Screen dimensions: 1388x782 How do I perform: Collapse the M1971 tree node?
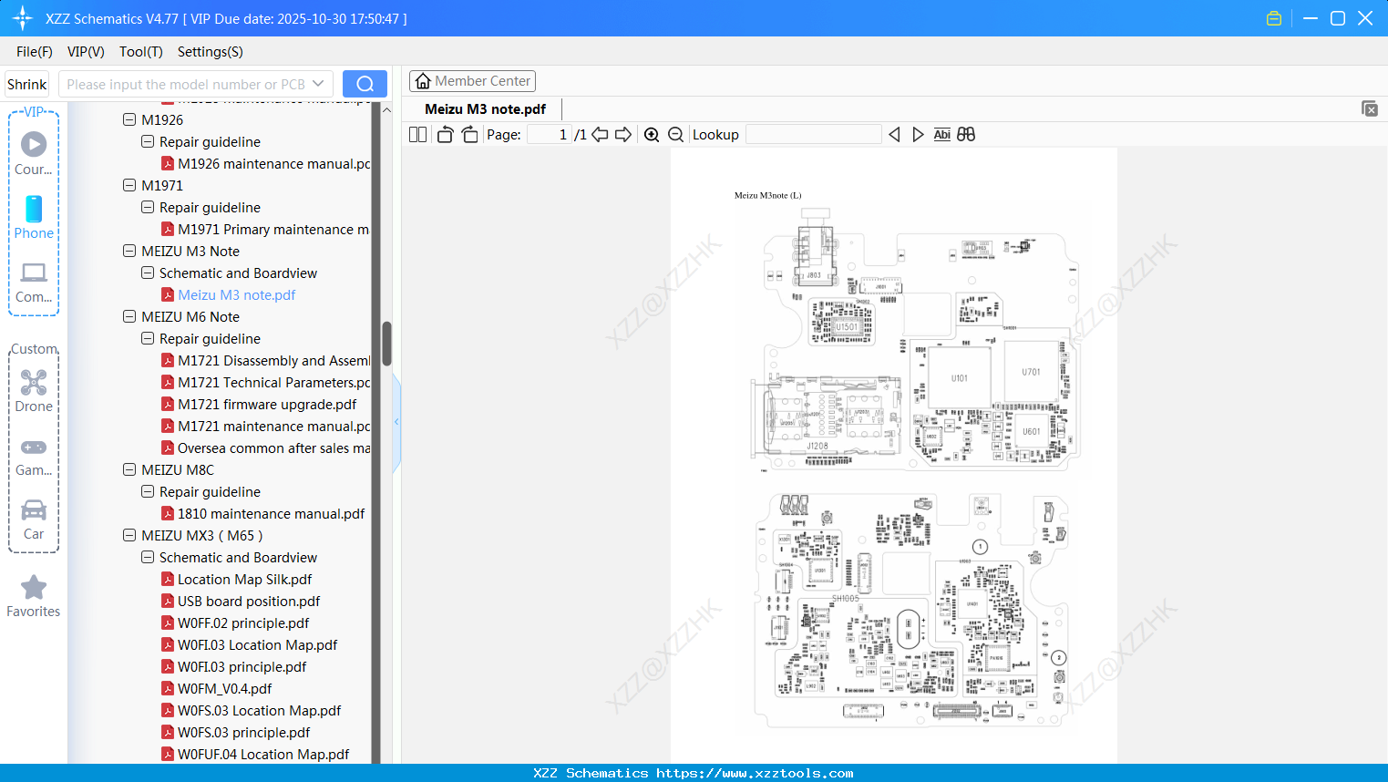129,185
